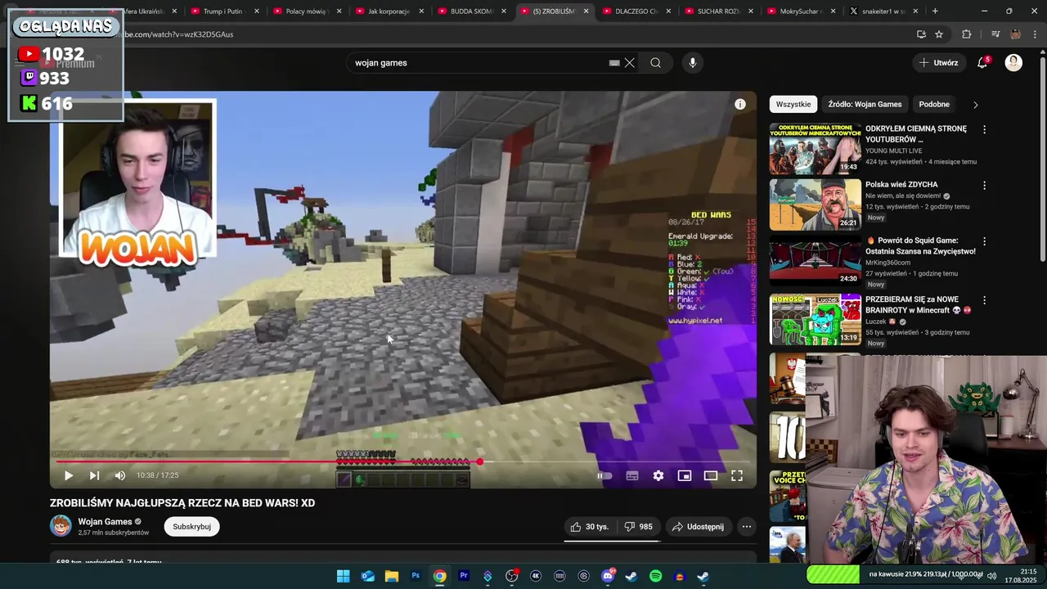Like the video with 30 tys. button
This screenshot has height=589, width=1047.
(x=589, y=527)
